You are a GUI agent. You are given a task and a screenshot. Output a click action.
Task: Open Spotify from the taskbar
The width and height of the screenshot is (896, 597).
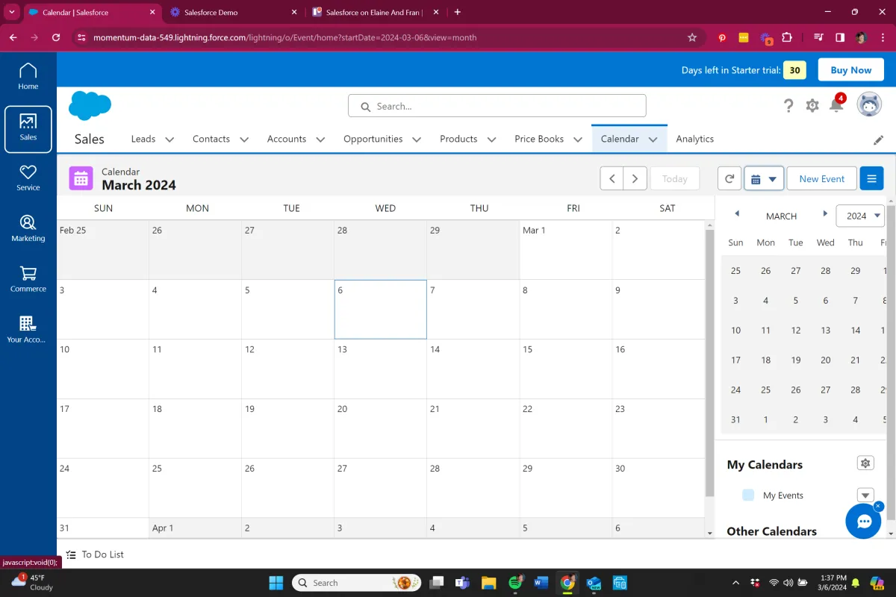click(x=515, y=583)
